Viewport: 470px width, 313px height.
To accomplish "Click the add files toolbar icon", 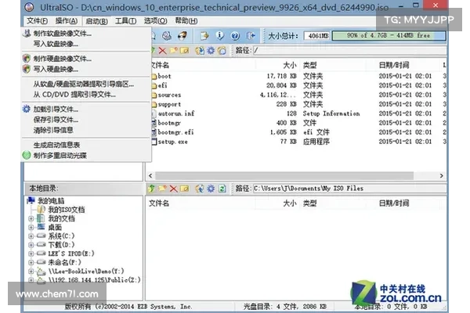I will (x=204, y=36).
